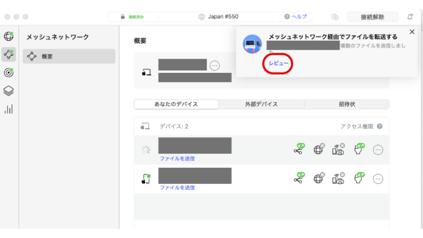This screenshot has height=238, width=423.
Task: Click the 接続解除 disconnect button
Action: [372, 17]
